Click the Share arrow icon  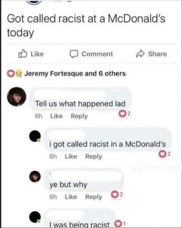coord(140,54)
